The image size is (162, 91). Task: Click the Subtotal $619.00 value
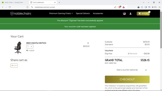pos(146,42)
